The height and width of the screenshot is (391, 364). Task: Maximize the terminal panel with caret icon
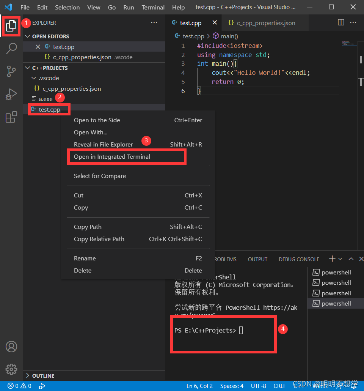[351, 259]
